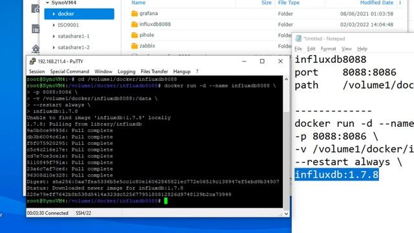Click the pihole folder name
Viewport: 414px width, 233px height.
click(x=147, y=35)
